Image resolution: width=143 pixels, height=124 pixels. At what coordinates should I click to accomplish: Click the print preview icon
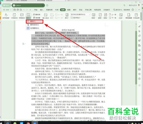pyautogui.click(x=21, y=10)
